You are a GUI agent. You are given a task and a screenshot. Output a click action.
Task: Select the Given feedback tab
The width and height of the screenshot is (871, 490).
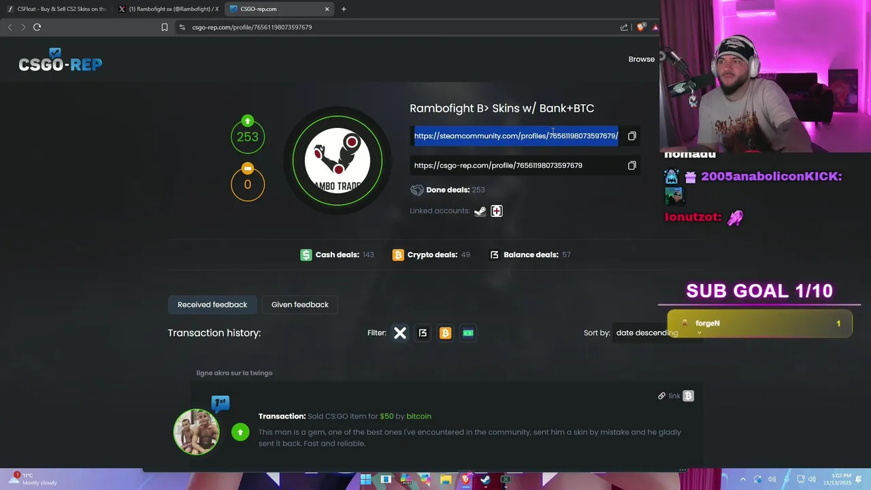tap(300, 305)
